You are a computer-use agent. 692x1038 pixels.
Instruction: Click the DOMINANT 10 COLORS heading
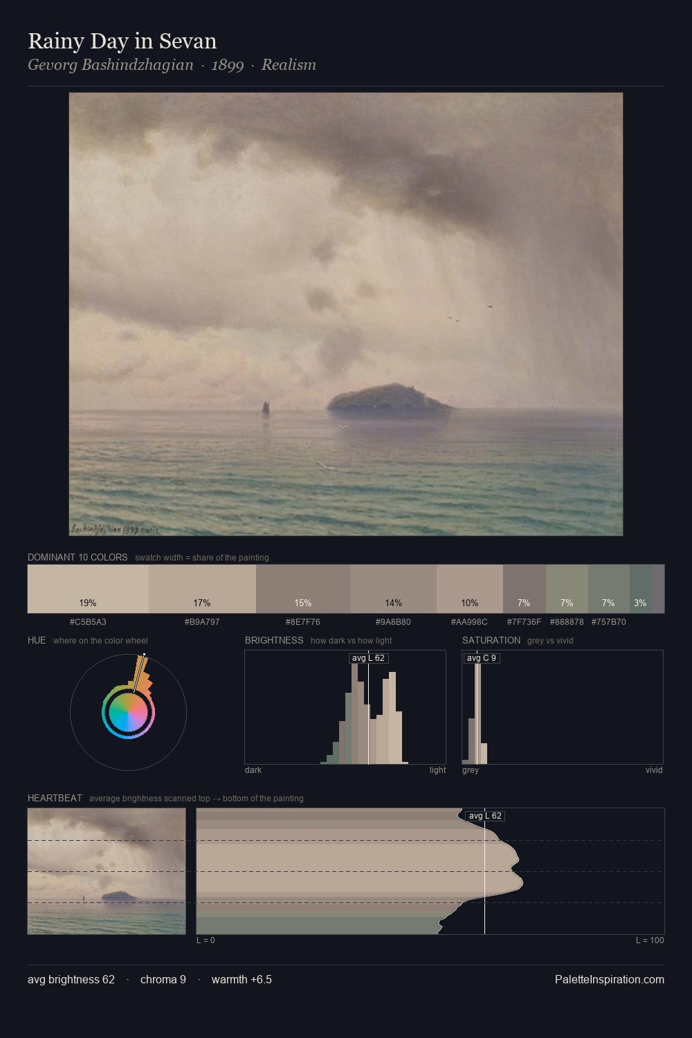pos(78,557)
